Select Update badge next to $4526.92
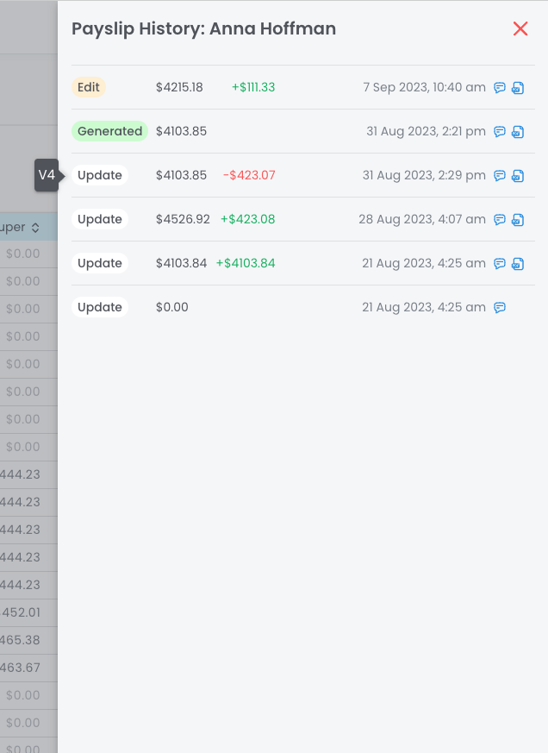Image resolution: width=548 pixels, height=753 pixels. (x=100, y=219)
